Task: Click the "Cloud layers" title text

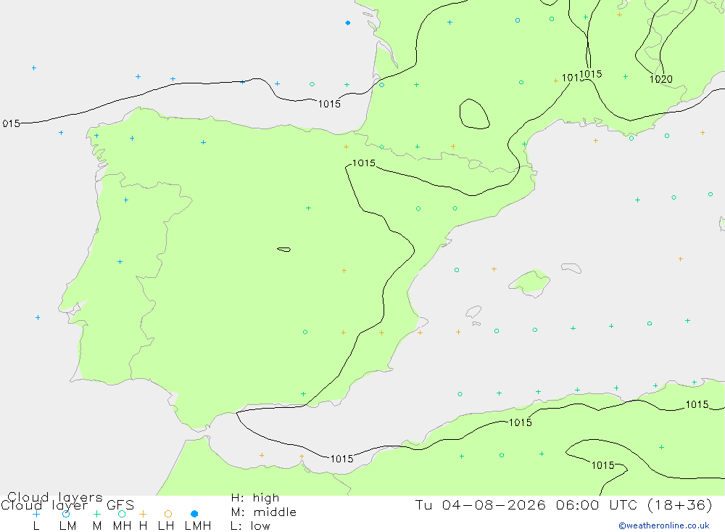Action: (55, 497)
